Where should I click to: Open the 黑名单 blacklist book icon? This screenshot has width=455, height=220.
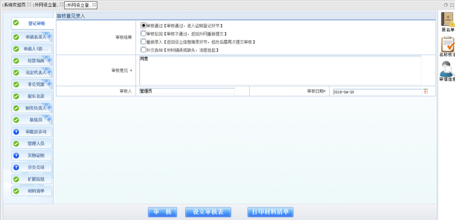(x=448, y=20)
